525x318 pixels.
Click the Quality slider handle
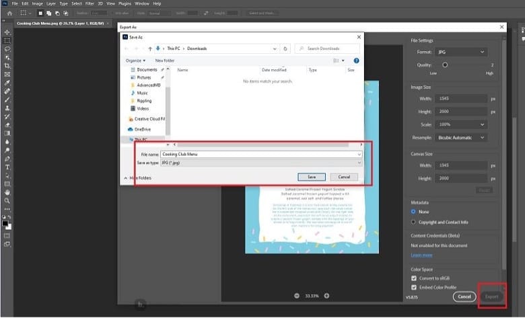[x=445, y=65]
